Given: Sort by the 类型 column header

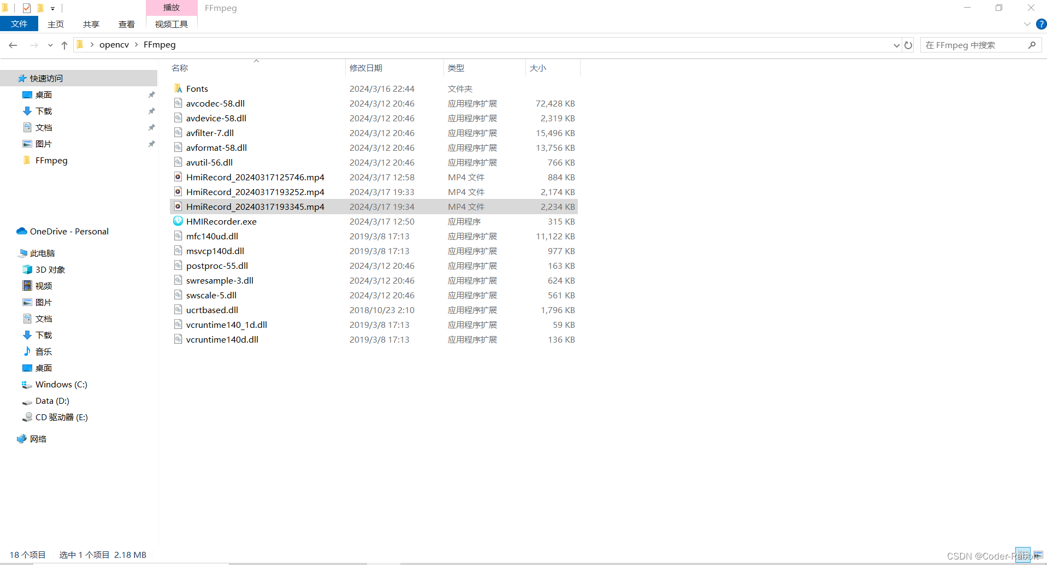Looking at the screenshot, I should click(456, 68).
